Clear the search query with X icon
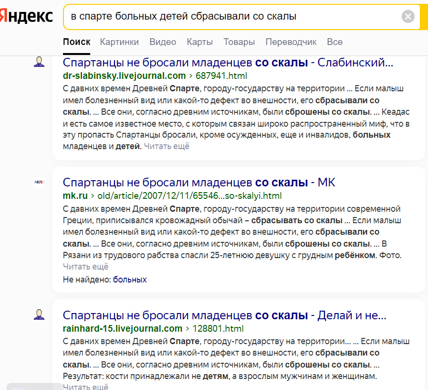Screen dimensions: 428x390 tap(408, 17)
